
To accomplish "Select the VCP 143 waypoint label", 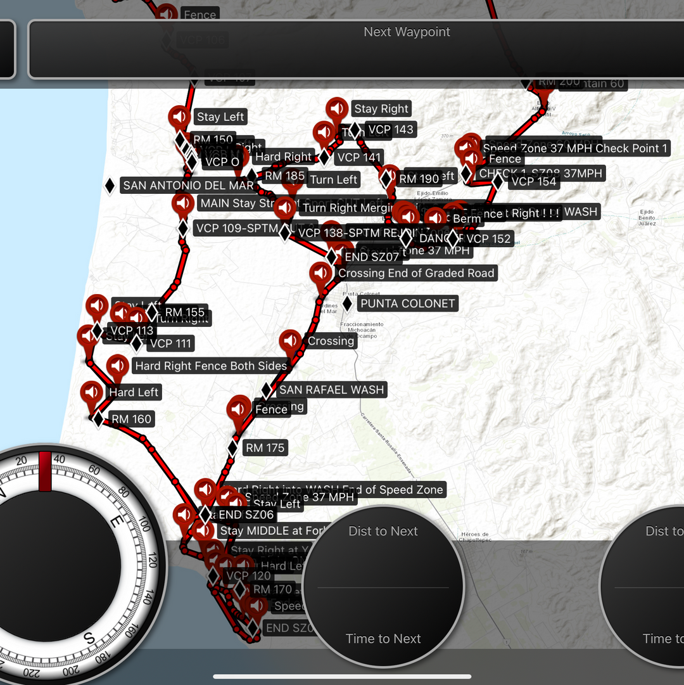I will (x=391, y=129).
